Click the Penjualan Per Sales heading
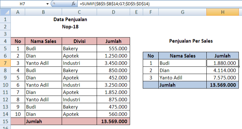 [191, 41]
